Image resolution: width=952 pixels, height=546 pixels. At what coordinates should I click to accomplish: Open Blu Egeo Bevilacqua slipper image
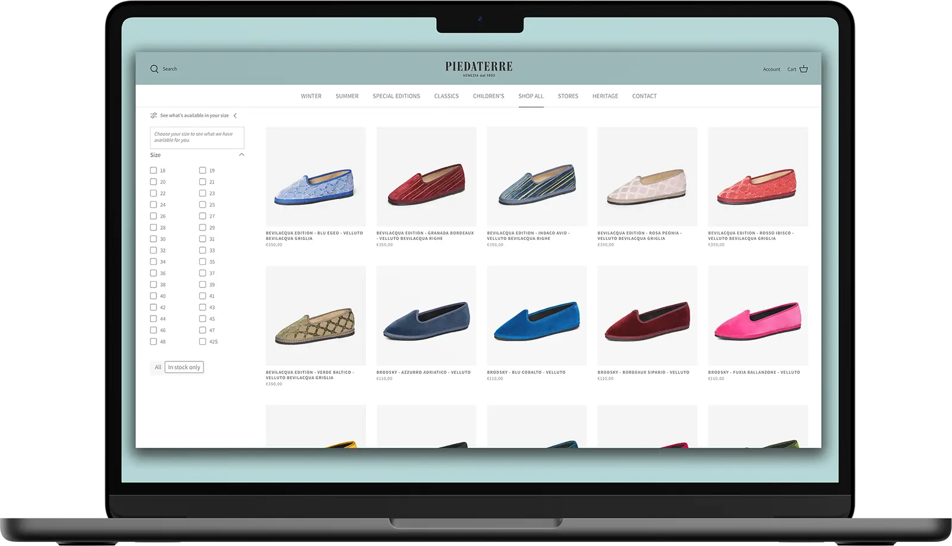coord(315,176)
